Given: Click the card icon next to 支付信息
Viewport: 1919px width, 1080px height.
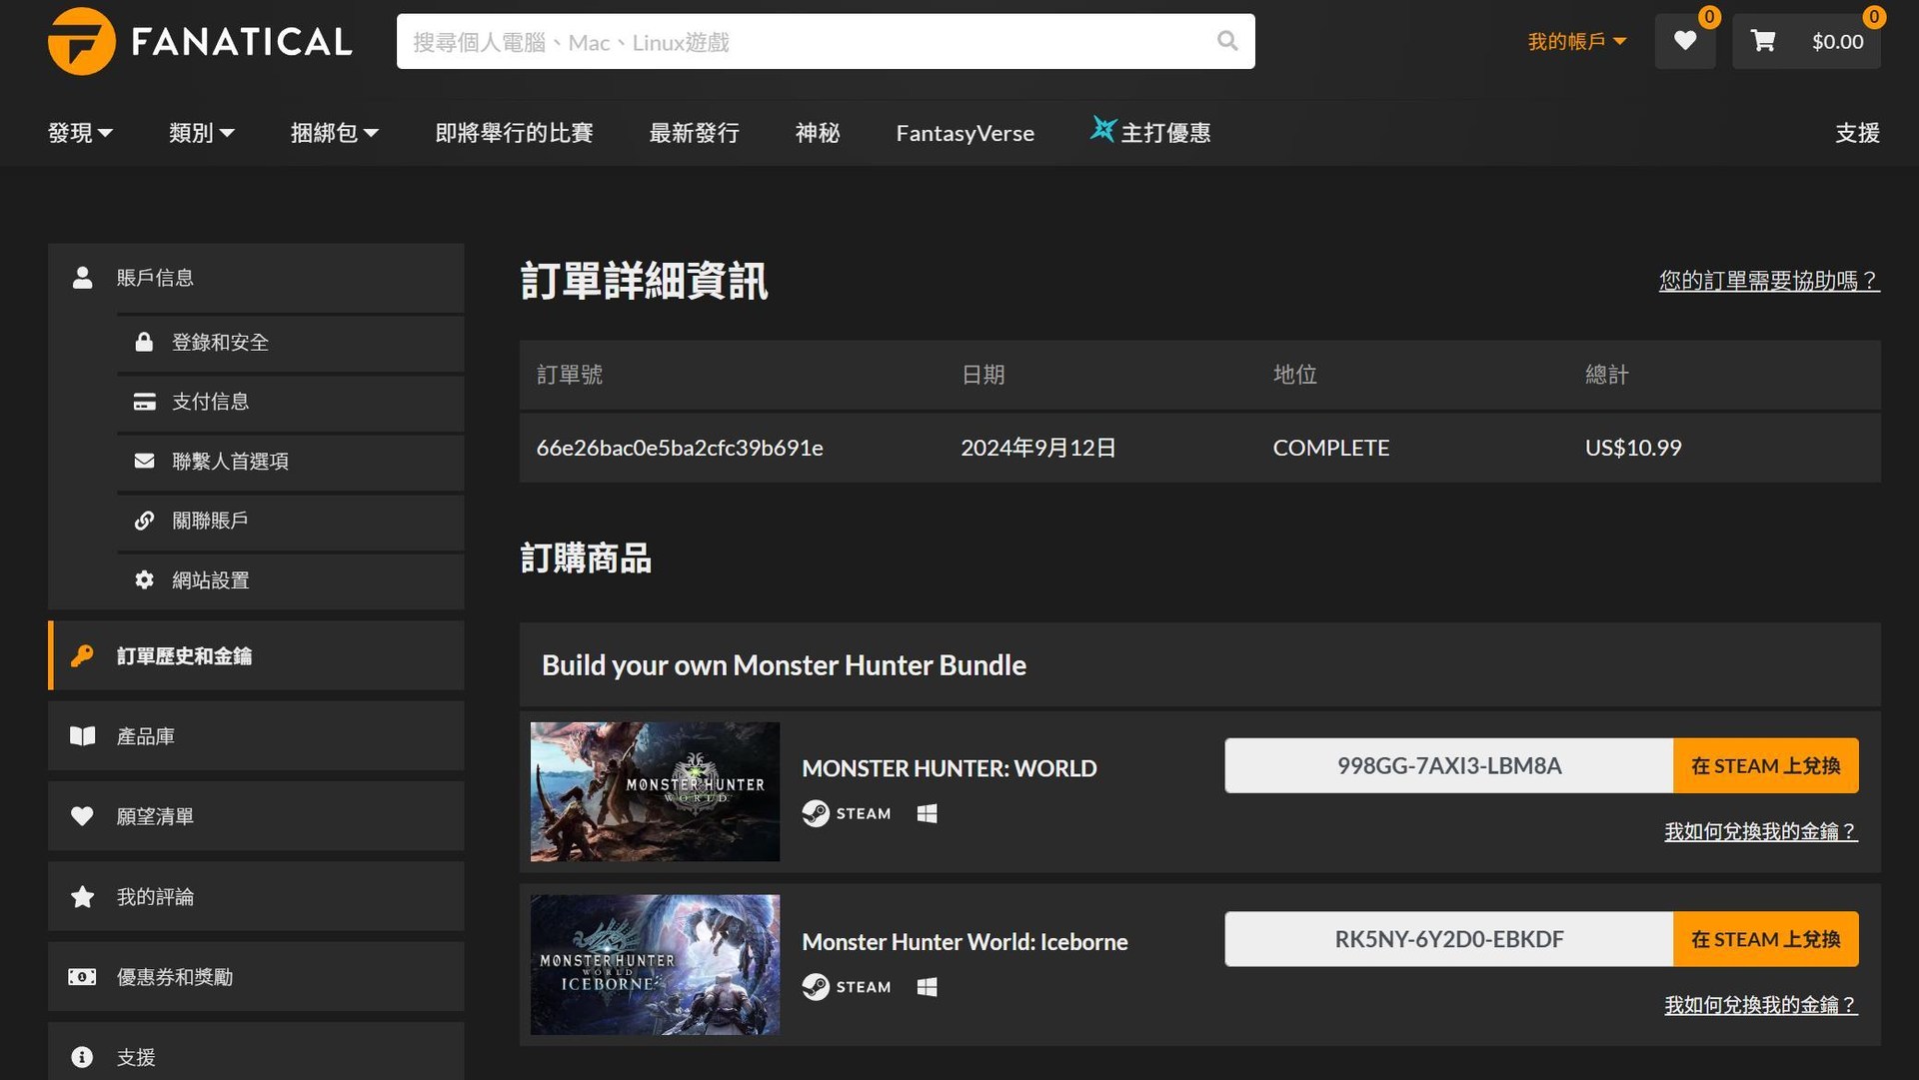Looking at the screenshot, I should pos(146,401).
